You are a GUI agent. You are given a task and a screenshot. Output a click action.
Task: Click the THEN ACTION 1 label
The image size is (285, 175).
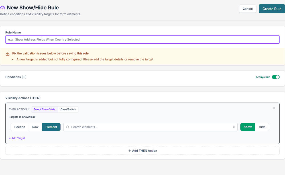click(x=19, y=109)
